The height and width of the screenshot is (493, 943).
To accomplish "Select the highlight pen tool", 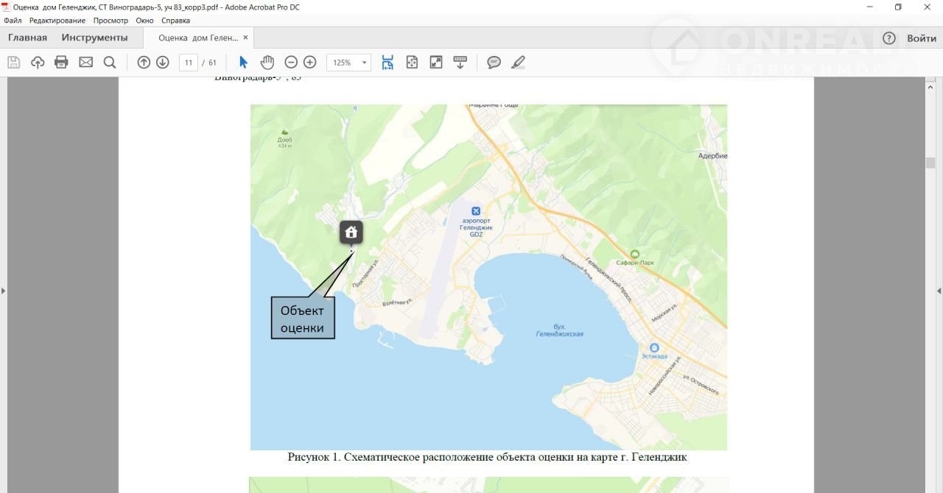I will pos(518,63).
